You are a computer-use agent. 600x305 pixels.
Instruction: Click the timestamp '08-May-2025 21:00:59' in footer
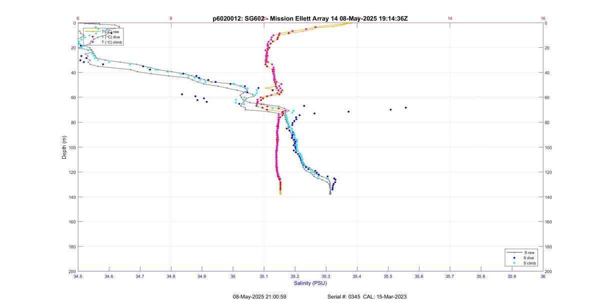pos(259,297)
